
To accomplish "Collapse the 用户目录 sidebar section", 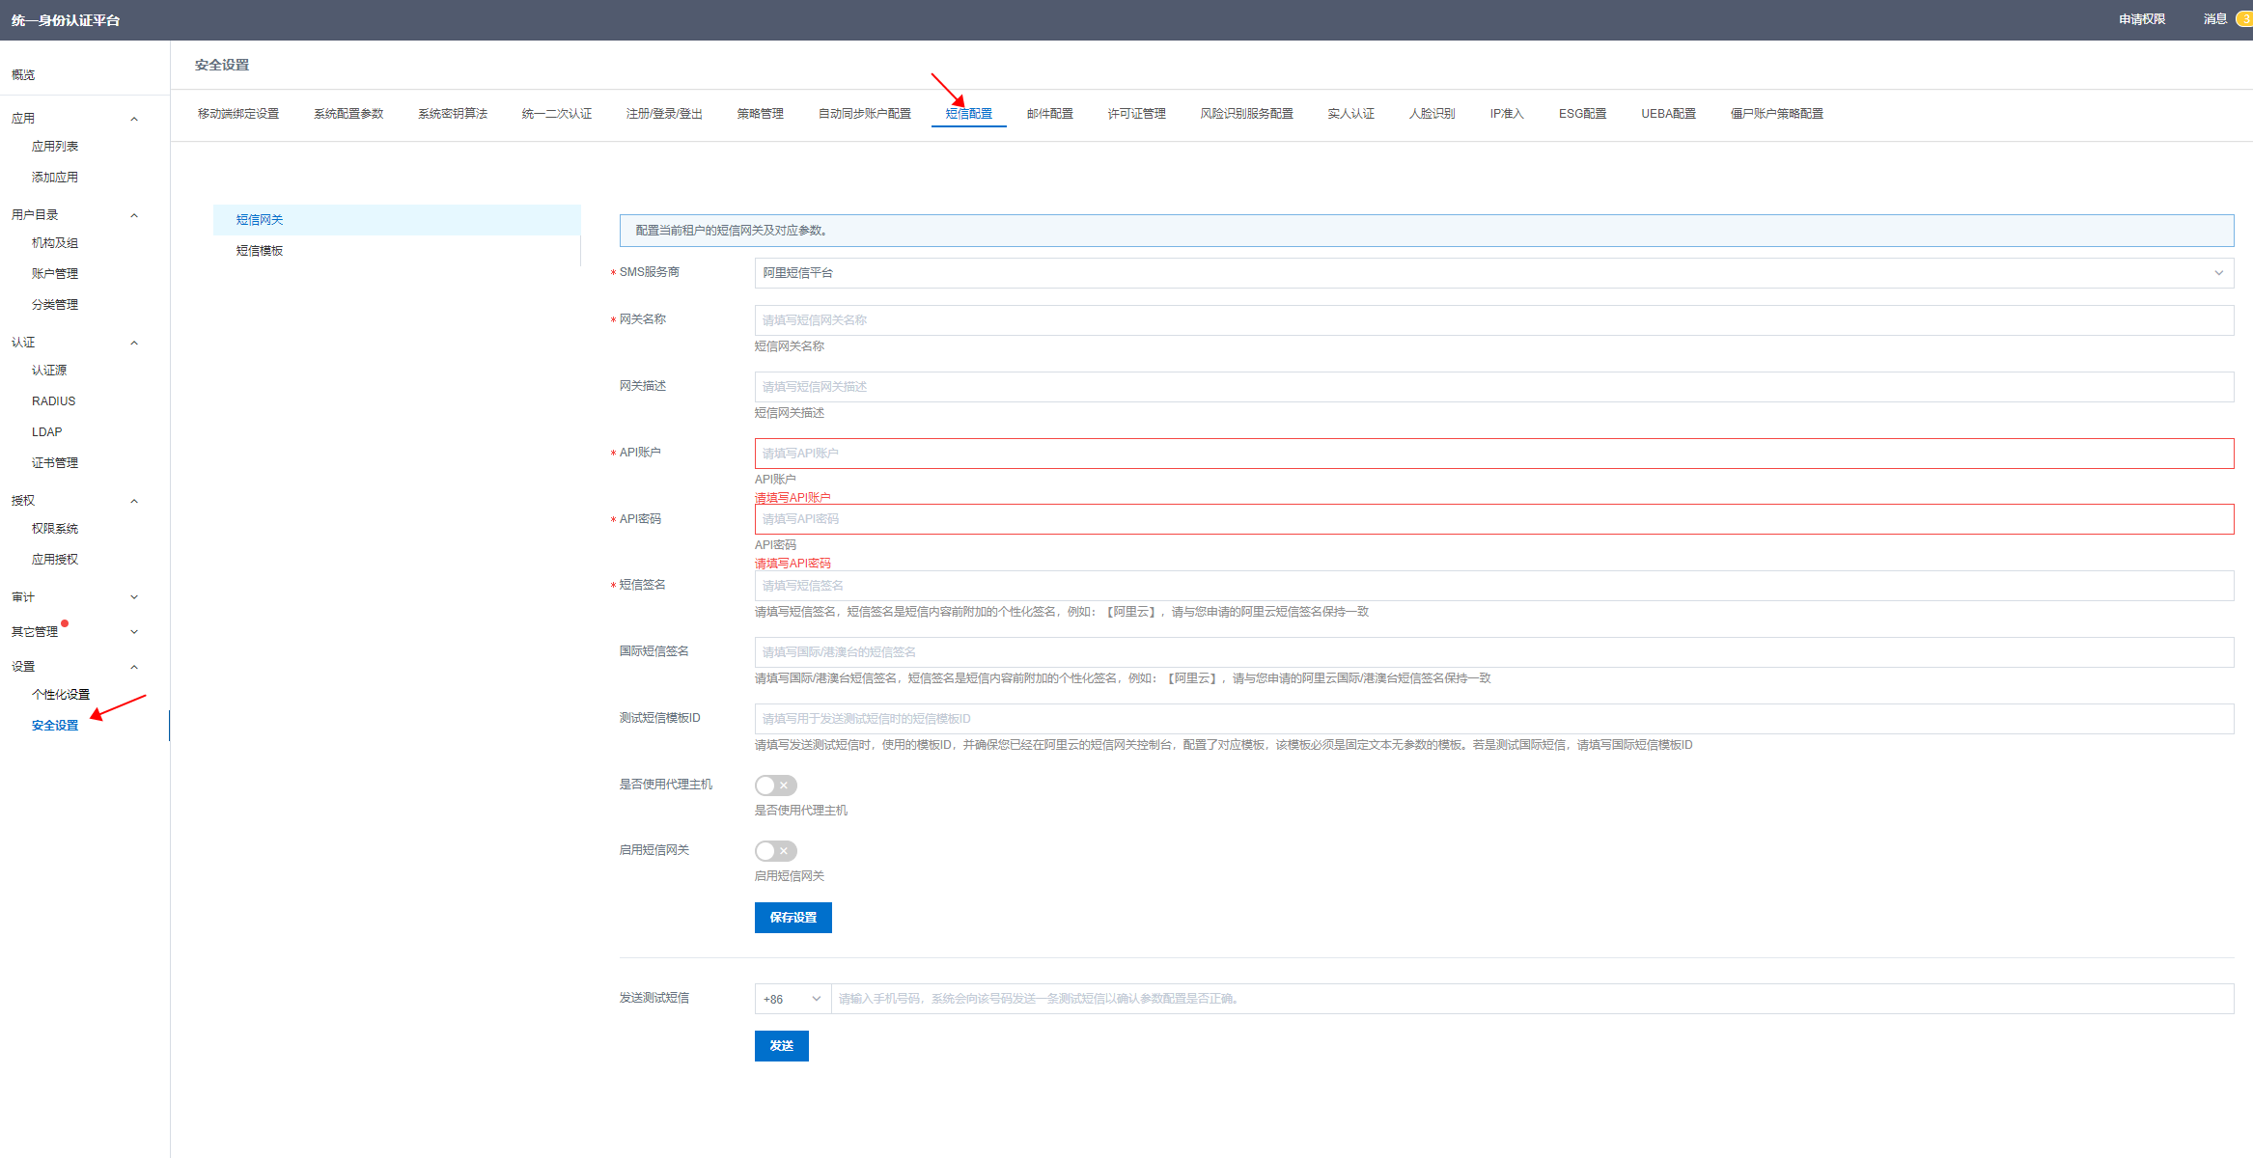I will [134, 215].
